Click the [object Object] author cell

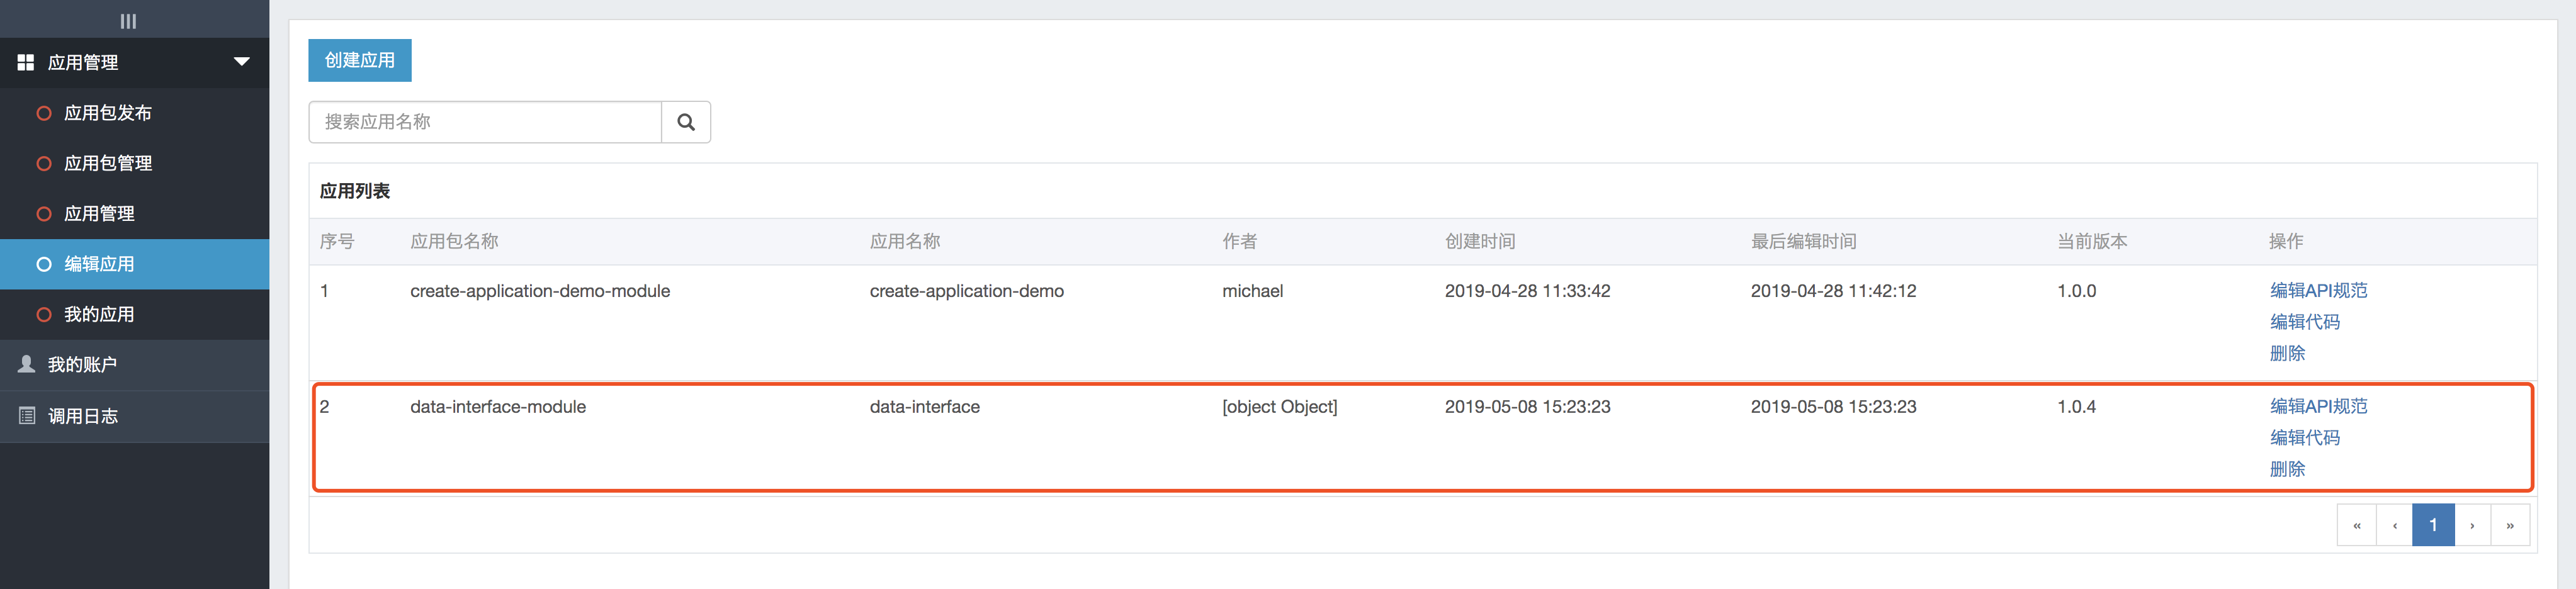point(1279,407)
